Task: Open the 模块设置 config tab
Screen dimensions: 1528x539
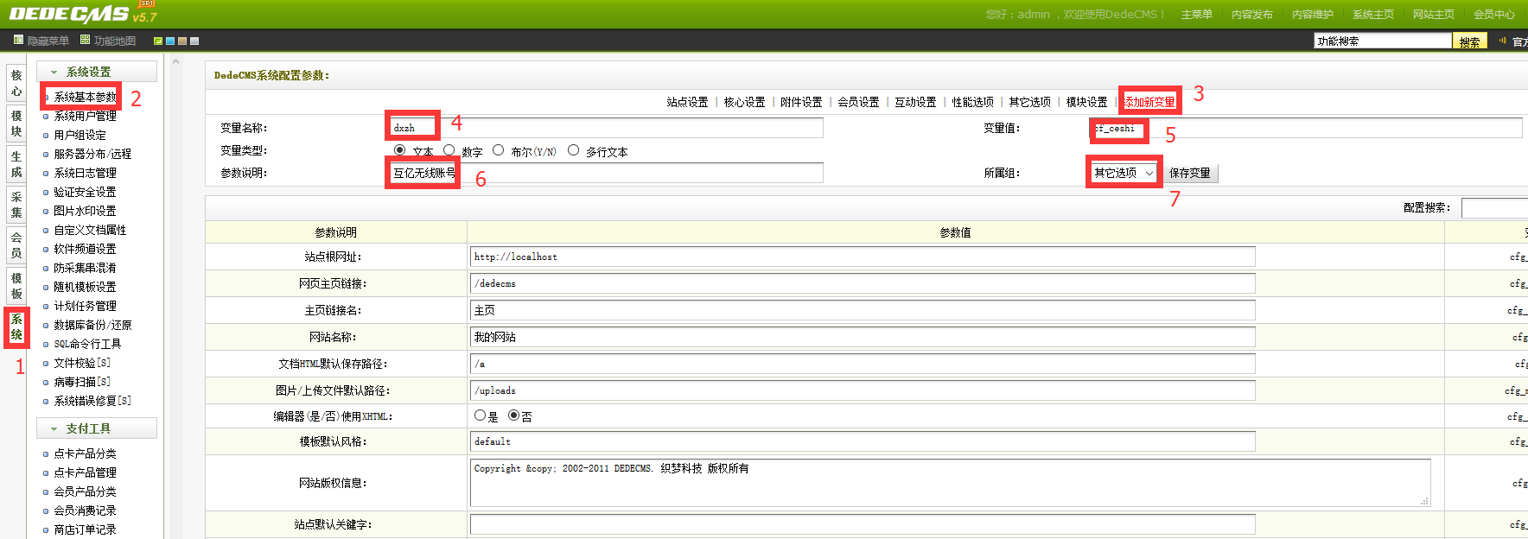Action: (x=1086, y=102)
